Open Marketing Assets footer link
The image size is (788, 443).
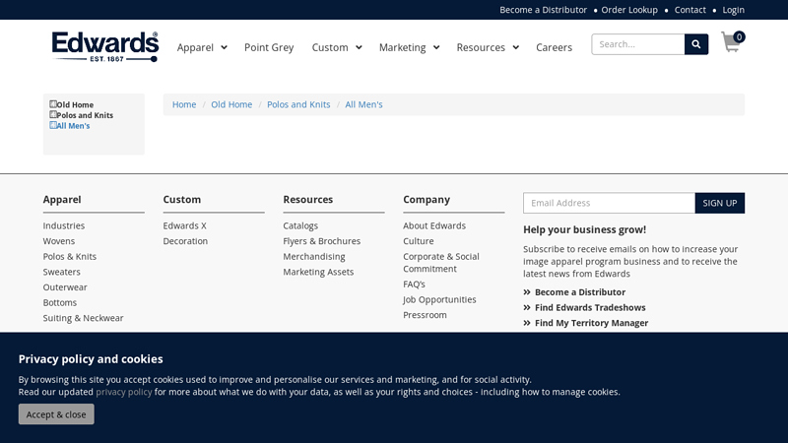318,272
